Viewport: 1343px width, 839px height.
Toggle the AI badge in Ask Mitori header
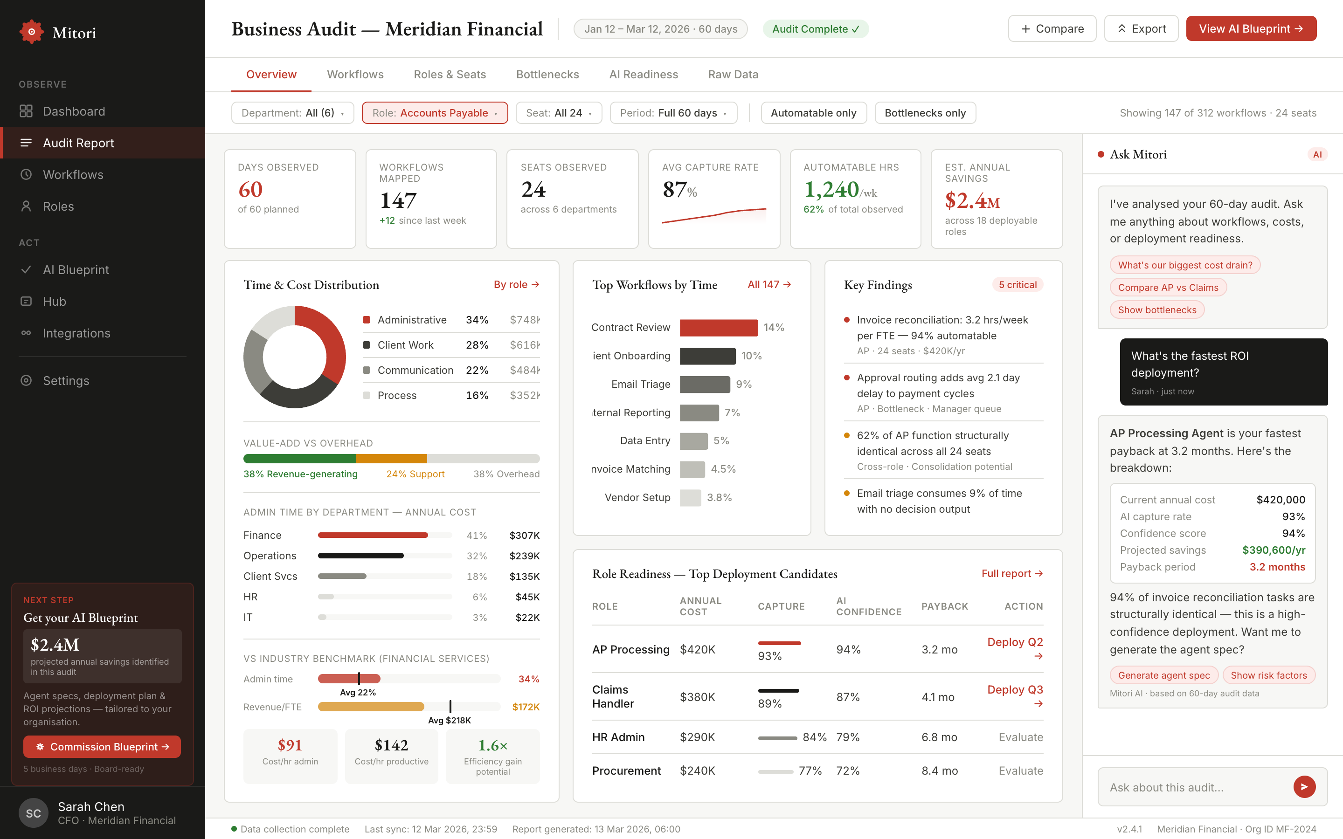pos(1317,154)
